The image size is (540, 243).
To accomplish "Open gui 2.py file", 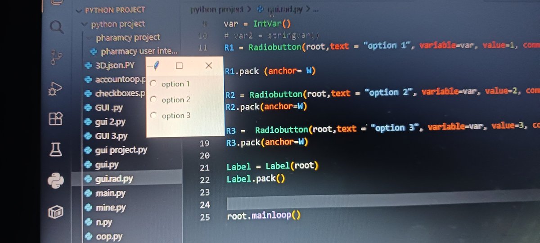I will pyautogui.click(x=105, y=122).
